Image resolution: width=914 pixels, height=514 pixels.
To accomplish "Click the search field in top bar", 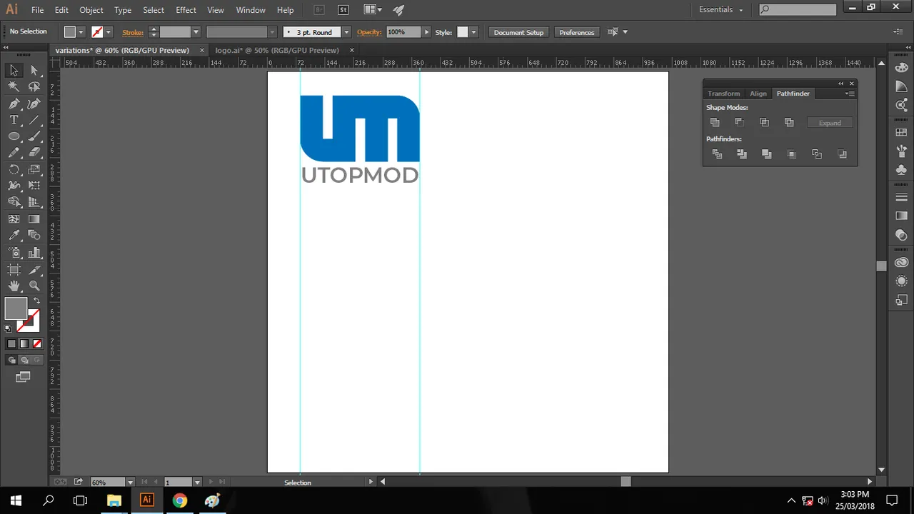I will tap(797, 10).
